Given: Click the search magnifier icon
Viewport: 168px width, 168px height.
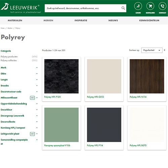Looking at the screenshot, I should tap(123, 8).
